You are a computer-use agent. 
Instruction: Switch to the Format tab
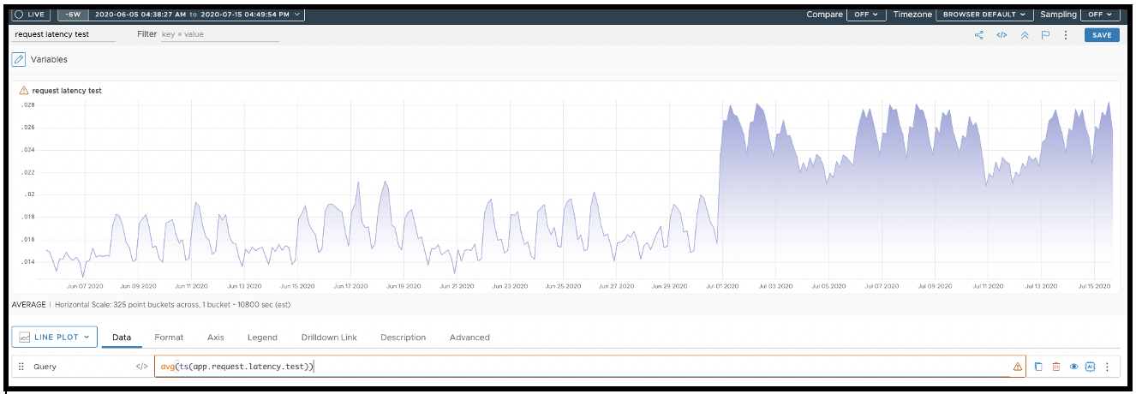pos(169,337)
